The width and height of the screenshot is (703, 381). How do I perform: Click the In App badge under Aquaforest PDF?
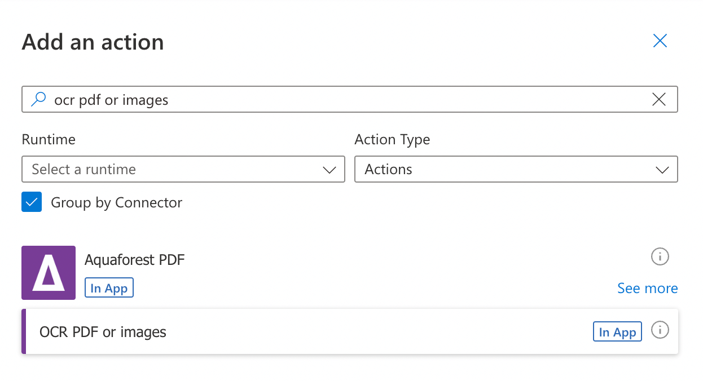tap(109, 287)
